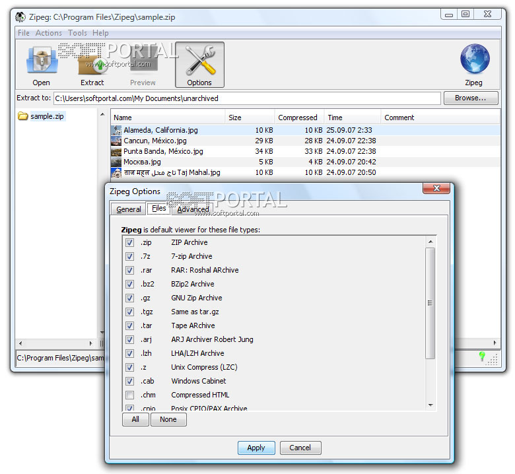Image resolution: width=515 pixels, height=474 pixels.
Task: Uncheck the .cab Windows Cabinet checkbox
Action: 129,381
